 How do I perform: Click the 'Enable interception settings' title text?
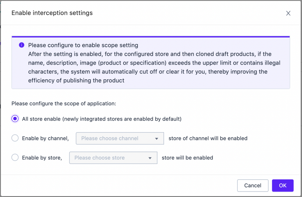coord(52,13)
